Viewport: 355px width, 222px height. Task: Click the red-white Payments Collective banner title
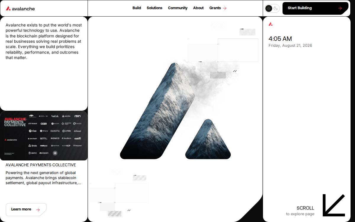(x=15, y=122)
